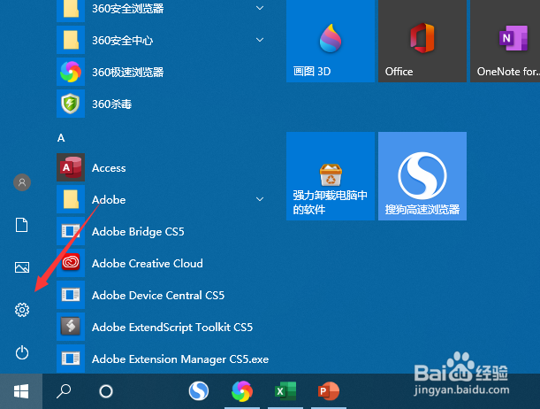540x409 pixels.
Task: Open Sogou browser from taskbar
Action: coord(199,391)
